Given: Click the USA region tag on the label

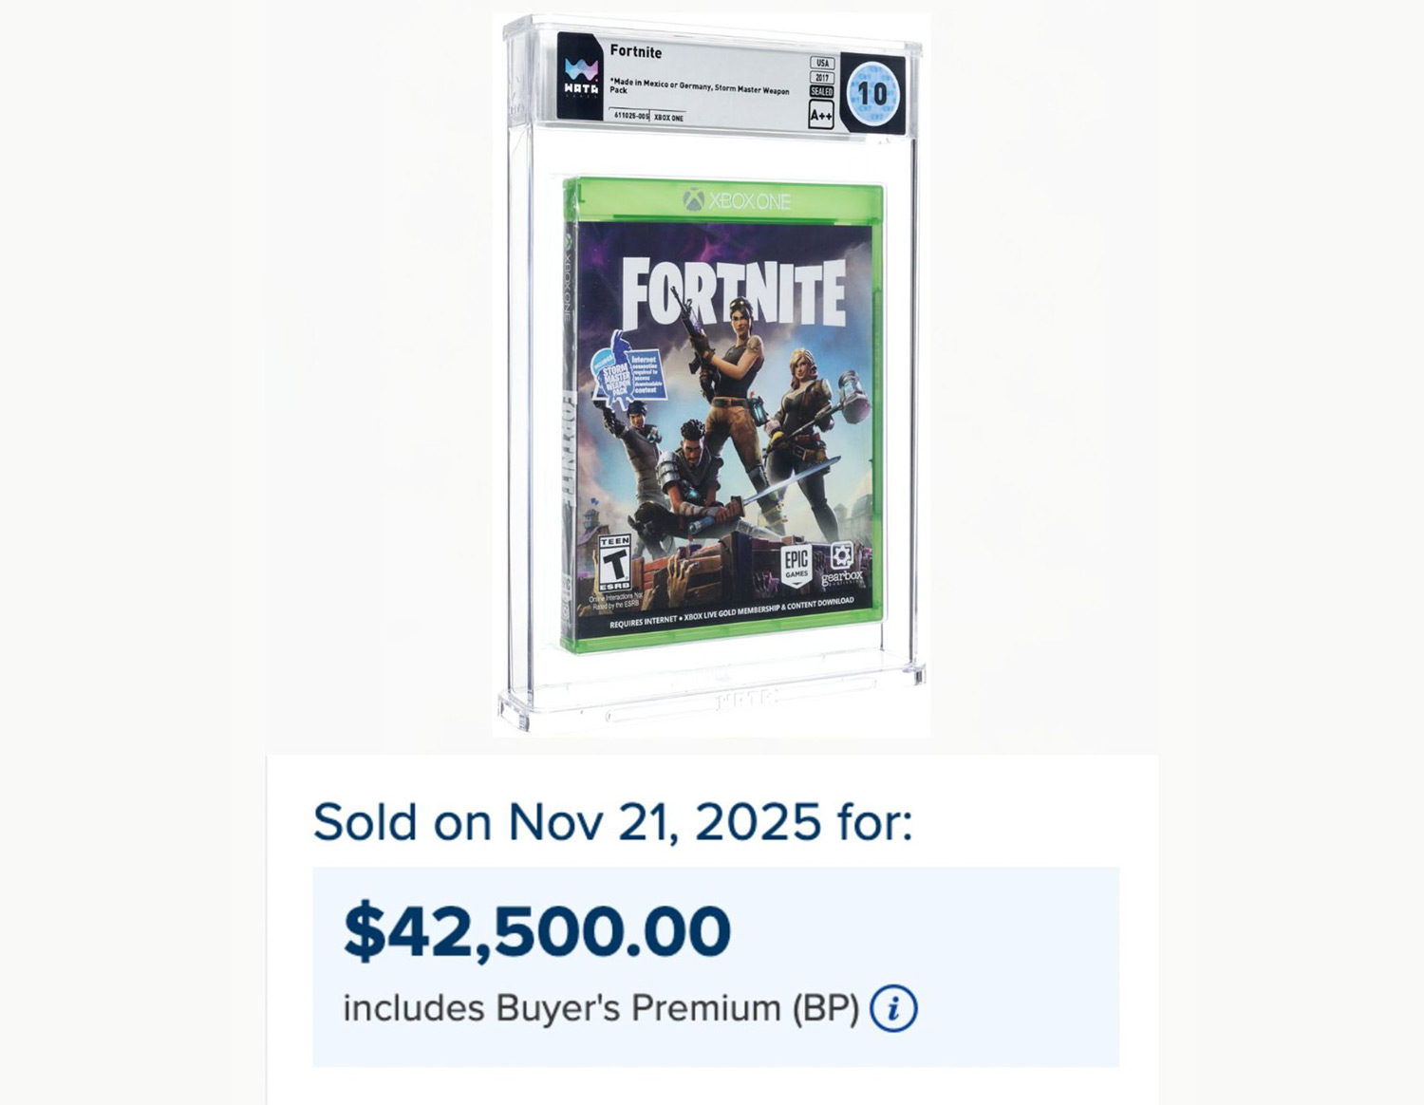Looking at the screenshot, I should [822, 63].
